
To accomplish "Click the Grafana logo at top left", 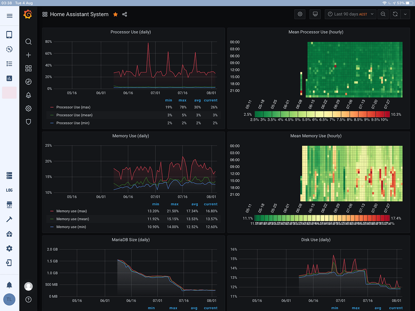I will coord(28,14).
